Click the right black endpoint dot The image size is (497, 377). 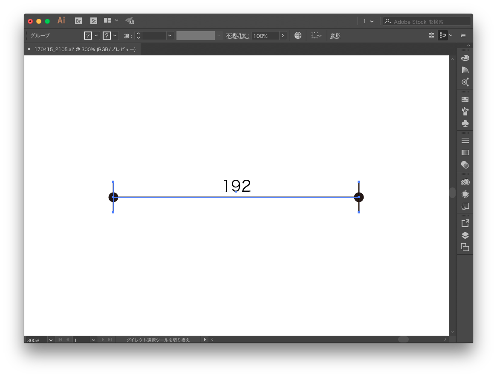point(359,197)
